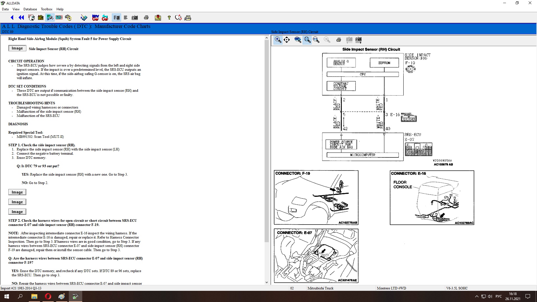Click the CONNECTOR: E-16 floor console picture
Image resolution: width=537 pixels, height=302 pixels.
click(432, 198)
